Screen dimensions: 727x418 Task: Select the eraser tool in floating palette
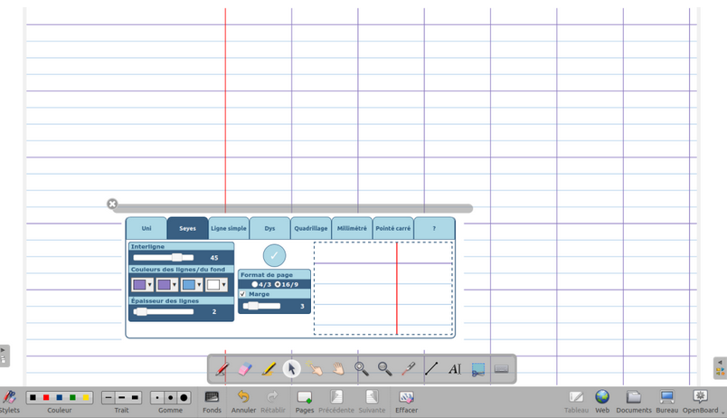click(x=245, y=369)
